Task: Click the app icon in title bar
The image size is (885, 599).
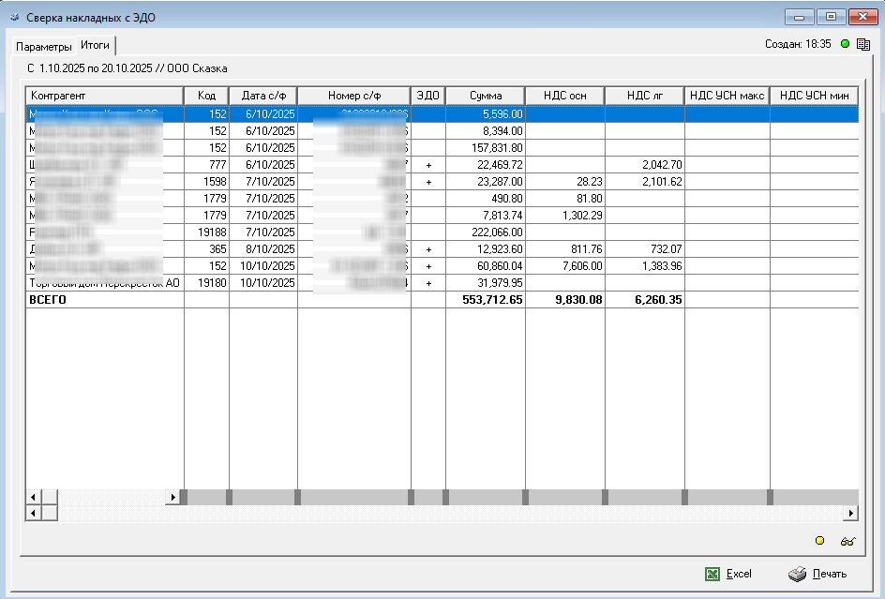Action: click(13, 17)
